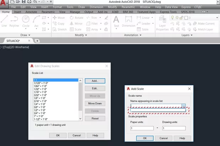Image resolution: width=220 pixels, height=146 pixels.
Task: Switch to the Annotate ribbon tab
Action: coord(31,12)
